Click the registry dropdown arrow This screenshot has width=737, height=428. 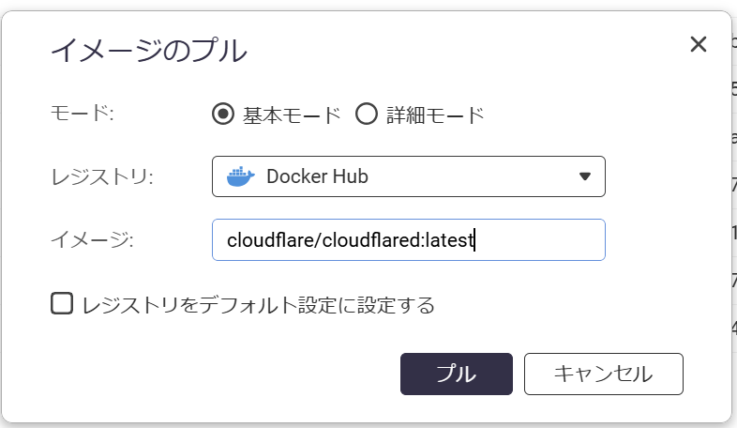585,176
